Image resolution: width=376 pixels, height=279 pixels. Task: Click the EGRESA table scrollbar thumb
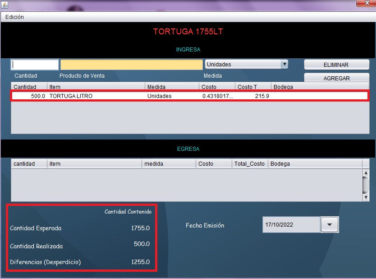tap(366, 184)
